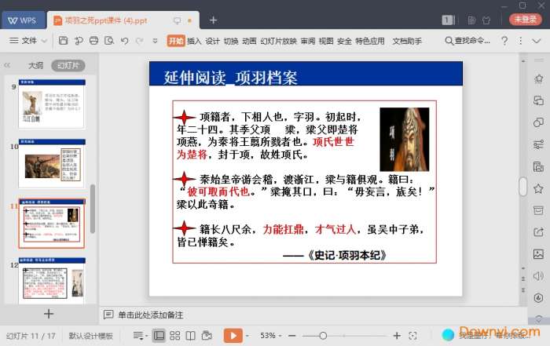Open the properties sliders icon in sidebar
550x346 pixels.
coord(538,144)
